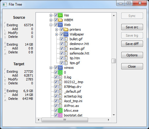
Task: Click the blue winsxs folder icon
Action: pos(60,68)
